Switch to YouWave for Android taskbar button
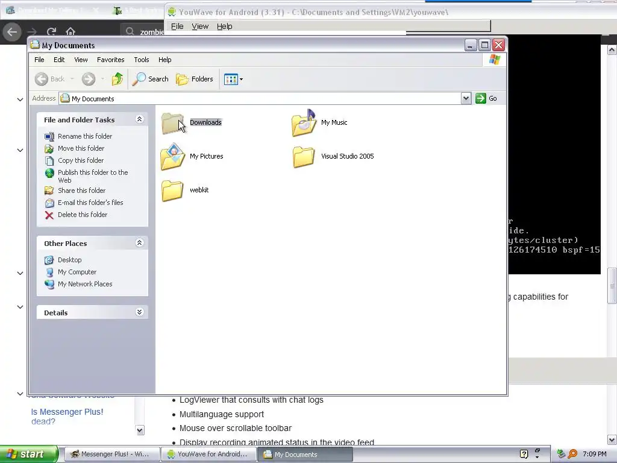This screenshot has width=617, height=463. click(x=208, y=455)
